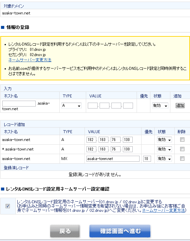Click the 182 octet of first A record
The image size is (190, 241).
pyautogui.click(x=91, y=140)
